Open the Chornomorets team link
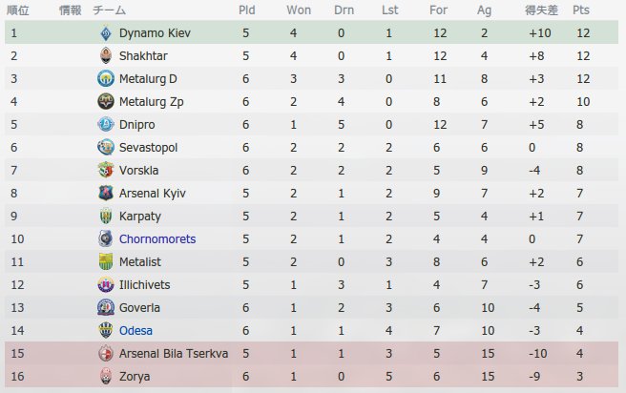The image size is (626, 393). click(x=157, y=239)
